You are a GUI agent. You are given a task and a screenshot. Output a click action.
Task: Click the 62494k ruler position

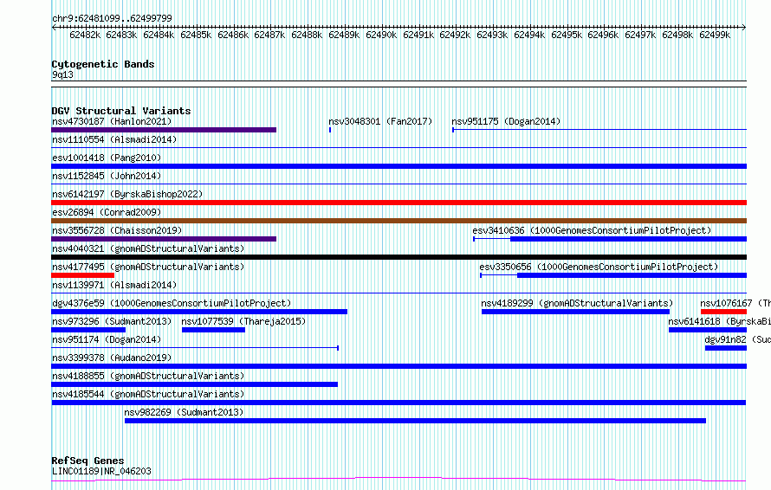tap(529, 35)
